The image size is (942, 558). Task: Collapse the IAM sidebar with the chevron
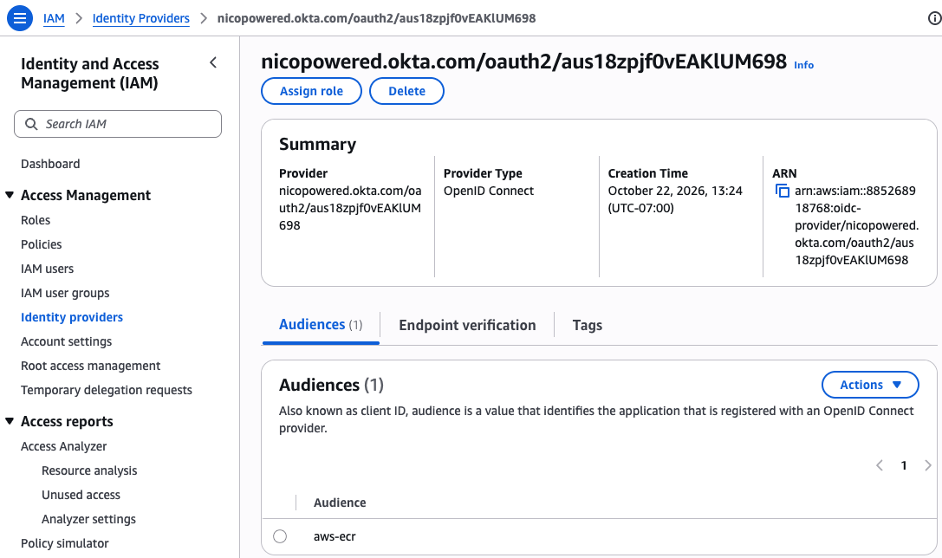[x=213, y=62]
